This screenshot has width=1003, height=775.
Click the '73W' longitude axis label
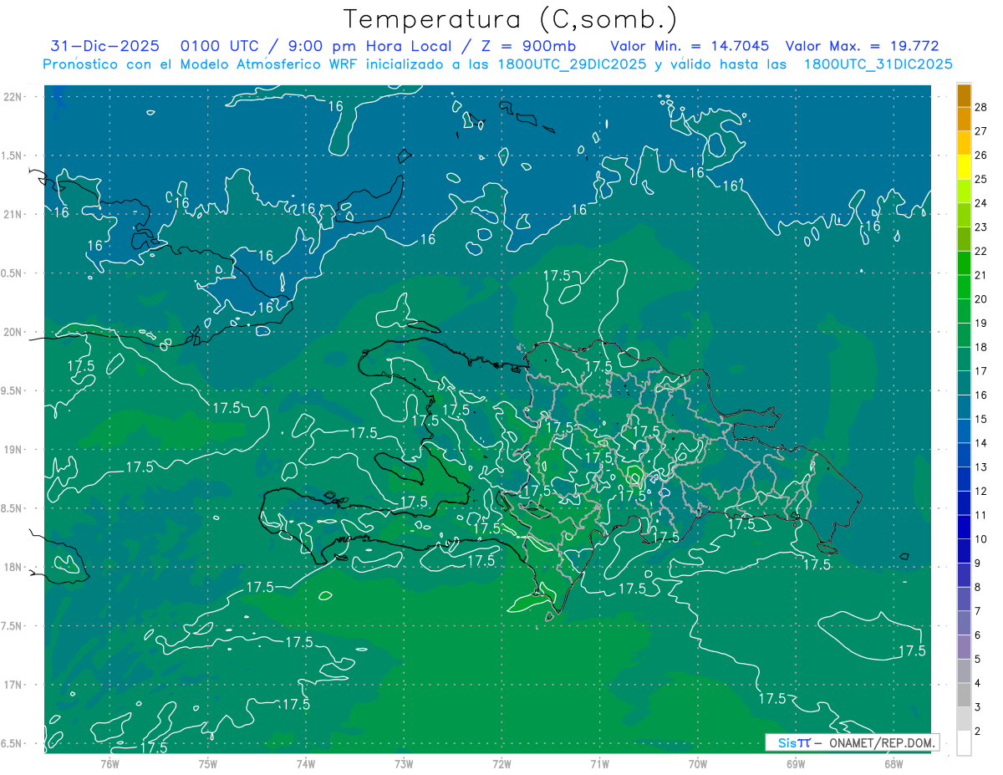tap(404, 763)
